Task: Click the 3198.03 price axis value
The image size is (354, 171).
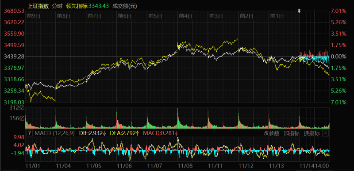Action: (x=14, y=102)
